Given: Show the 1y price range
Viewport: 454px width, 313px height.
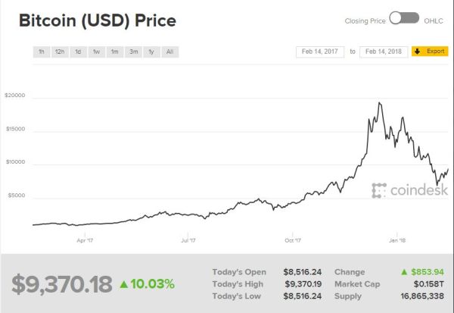Looking at the screenshot, I should point(151,52).
